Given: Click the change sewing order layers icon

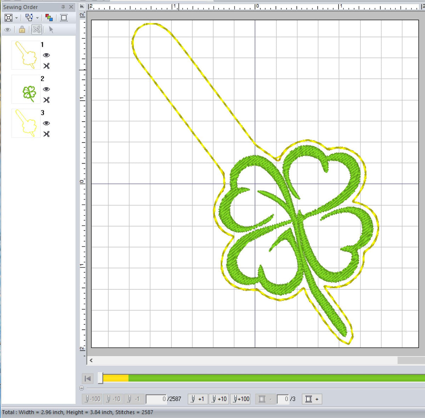Looking at the screenshot, I should 29,18.
